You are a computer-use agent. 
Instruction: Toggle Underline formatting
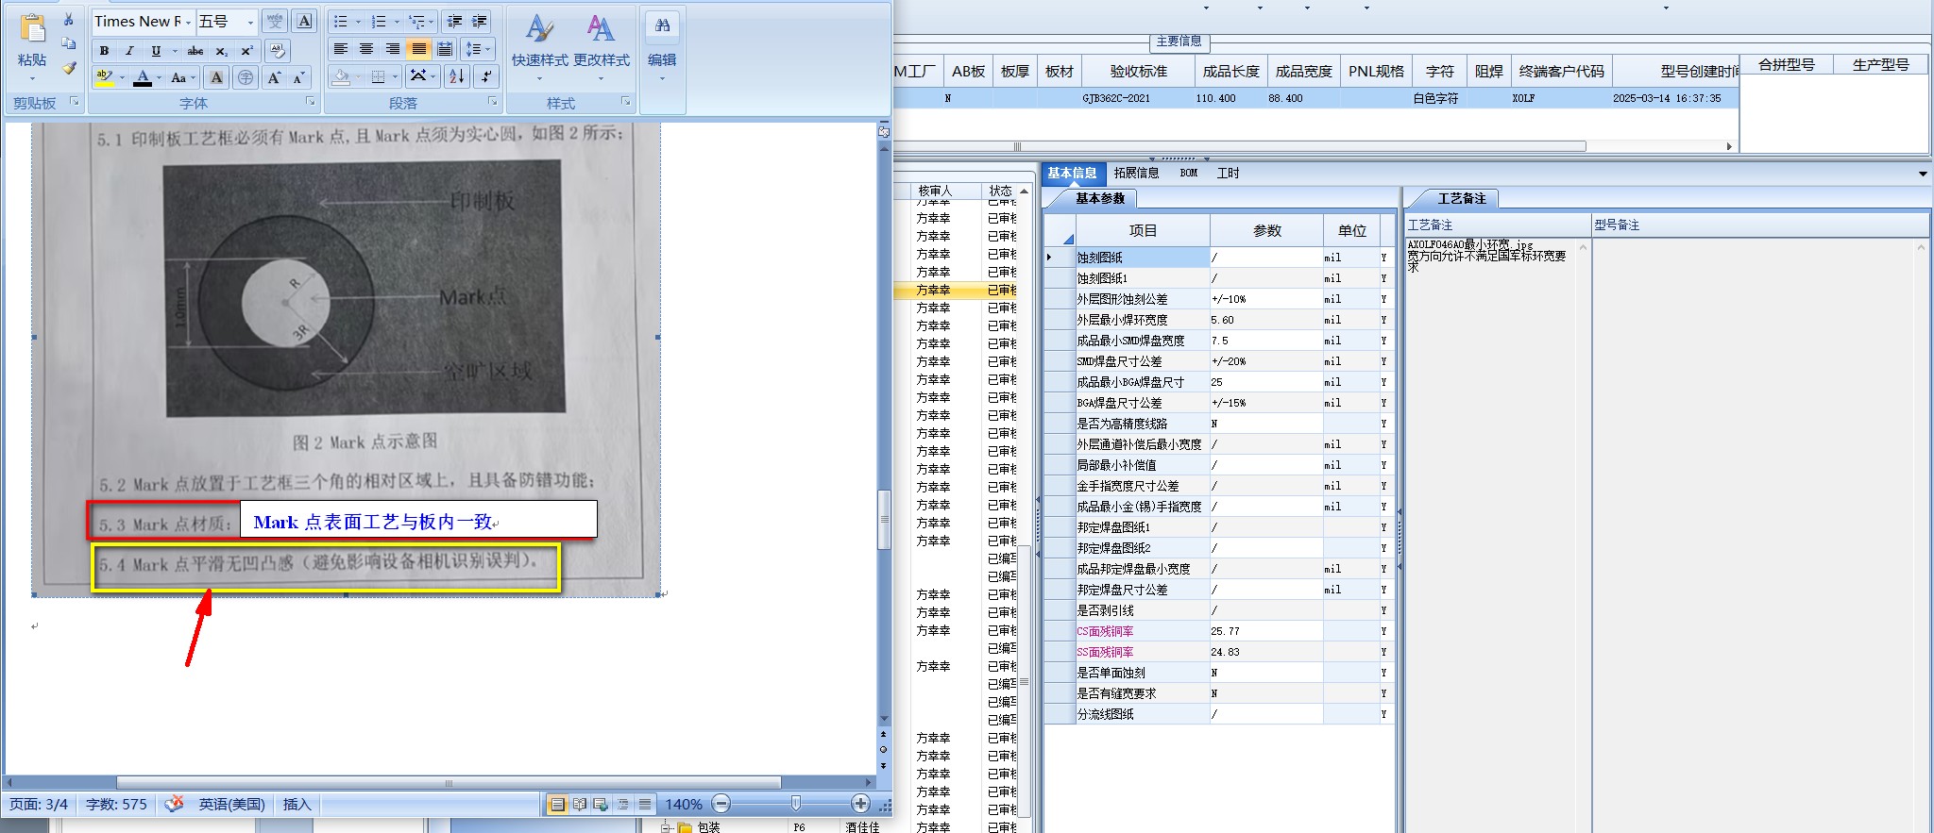click(156, 51)
